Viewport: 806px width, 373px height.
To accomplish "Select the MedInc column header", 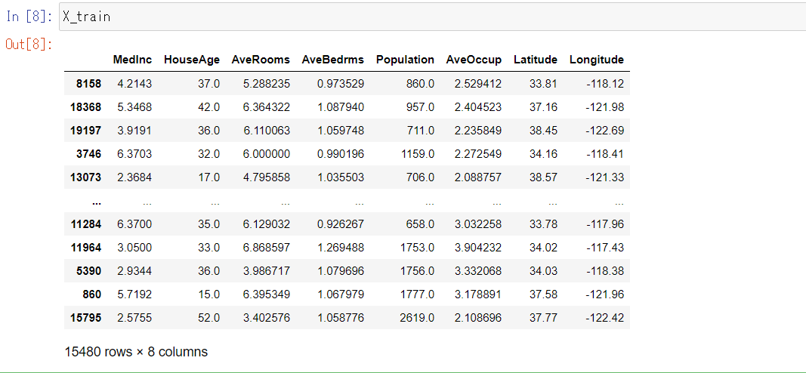I will (x=132, y=60).
